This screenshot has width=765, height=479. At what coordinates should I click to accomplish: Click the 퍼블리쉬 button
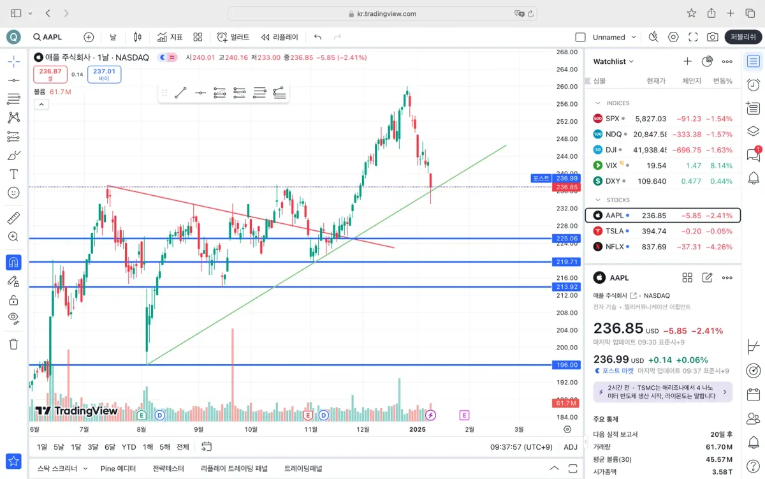coord(743,37)
